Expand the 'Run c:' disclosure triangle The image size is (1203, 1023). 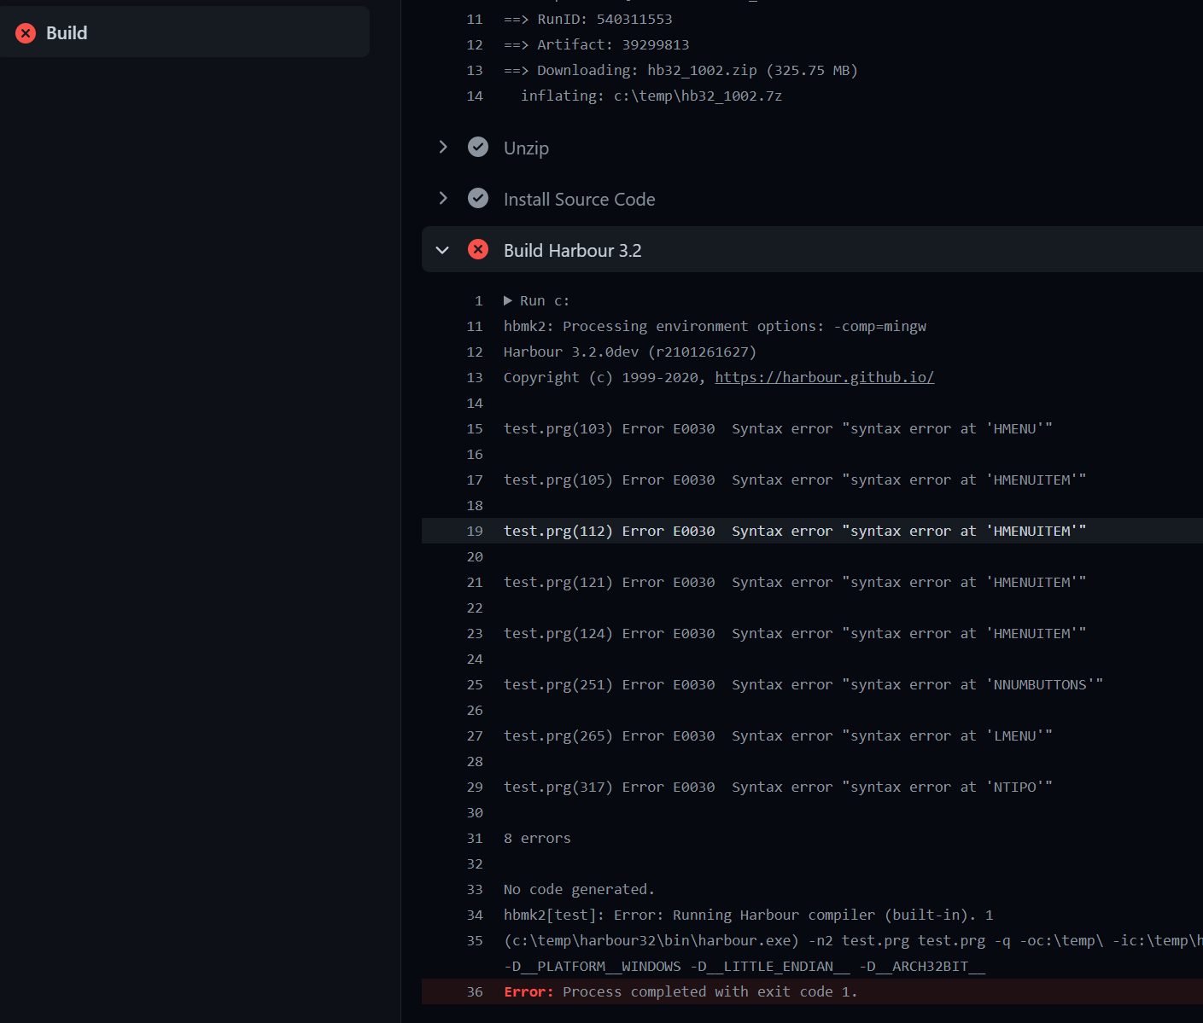tap(508, 300)
